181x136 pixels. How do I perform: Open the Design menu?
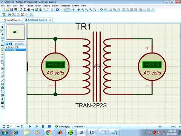pyautogui.click(x=30, y=6)
